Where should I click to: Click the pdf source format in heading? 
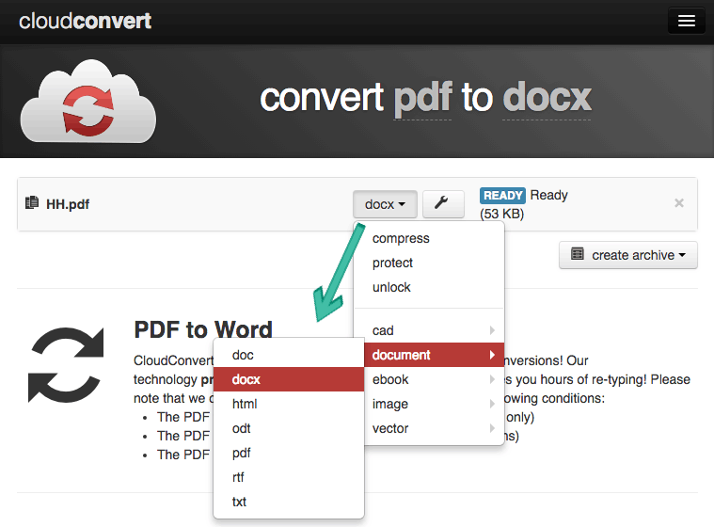point(422,99)
